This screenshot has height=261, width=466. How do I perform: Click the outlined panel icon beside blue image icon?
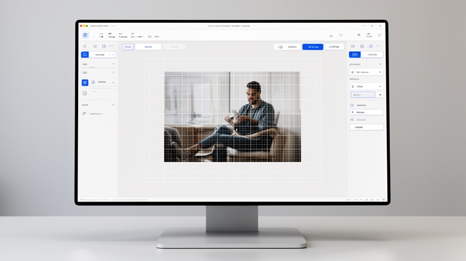pos(93,82)
